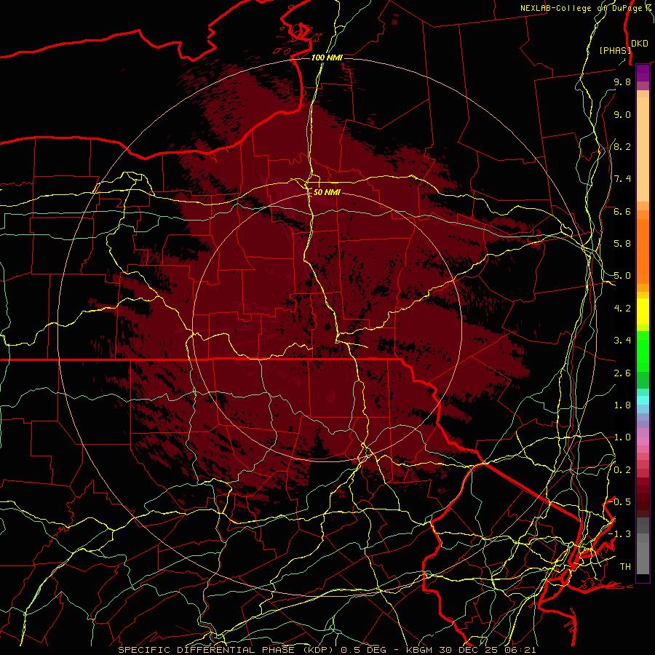Click the 50 NMI range ring label
The width and height of the screenshot is (655, 655).
pos(327,192)
